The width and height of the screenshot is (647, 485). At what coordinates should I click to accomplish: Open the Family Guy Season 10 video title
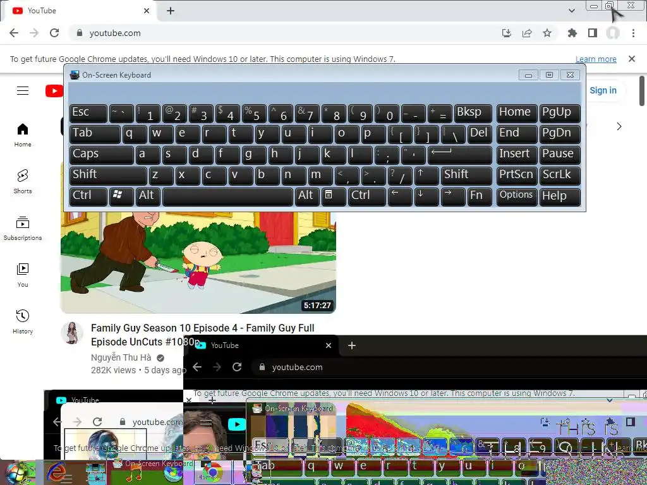coord(203,335)
